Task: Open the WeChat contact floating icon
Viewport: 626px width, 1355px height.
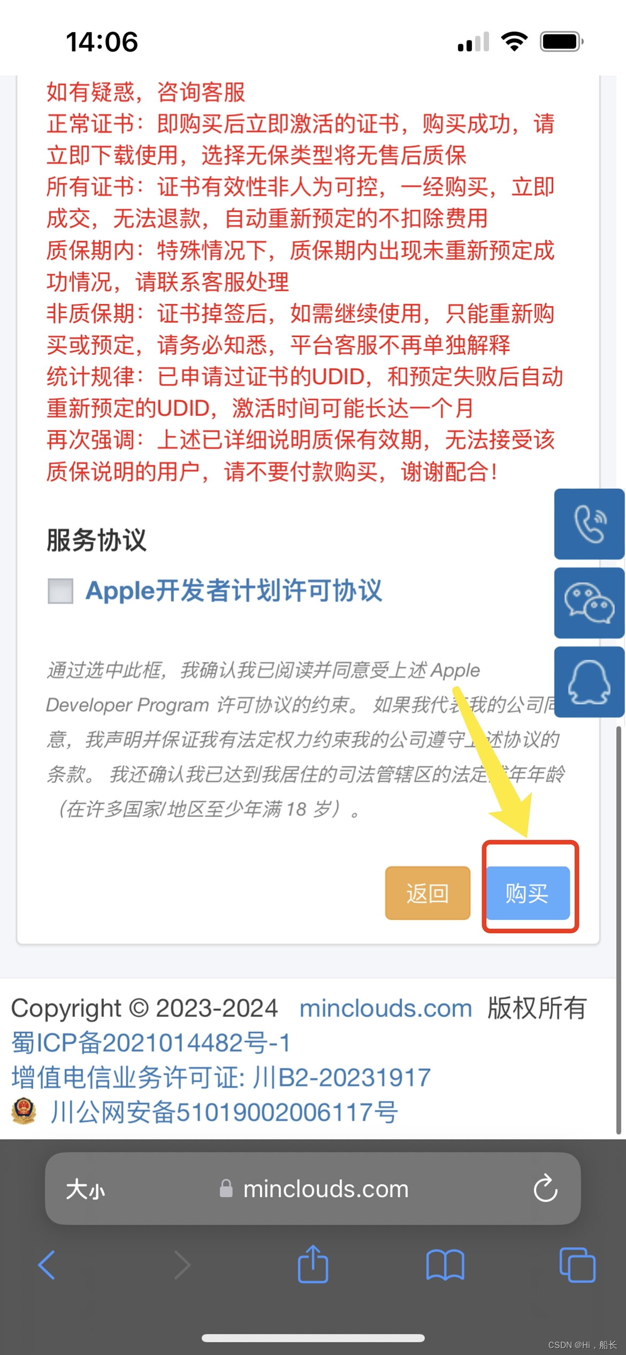Action: pyautogui.click(x=589, y=603)
